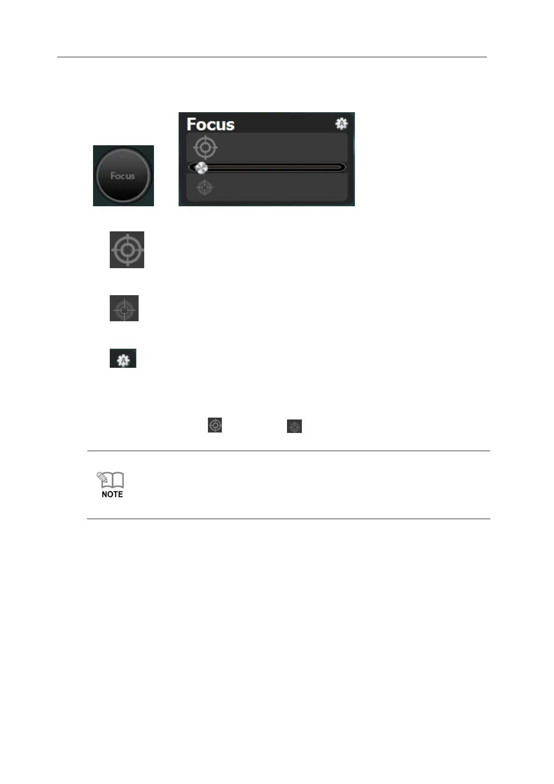Click the middle of the Focus slider track
The width and height of the screenshot is (554, 784).
(267, 168)
